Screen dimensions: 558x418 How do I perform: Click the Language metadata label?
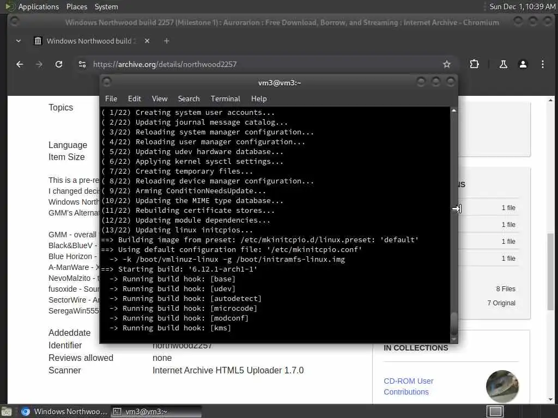point(68,145)
